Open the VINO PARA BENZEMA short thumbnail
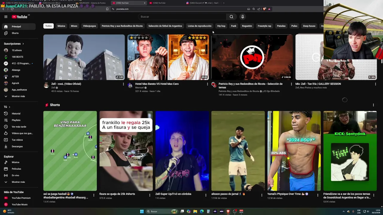Viewport: 383px width, 215px height. click(70, 151)
